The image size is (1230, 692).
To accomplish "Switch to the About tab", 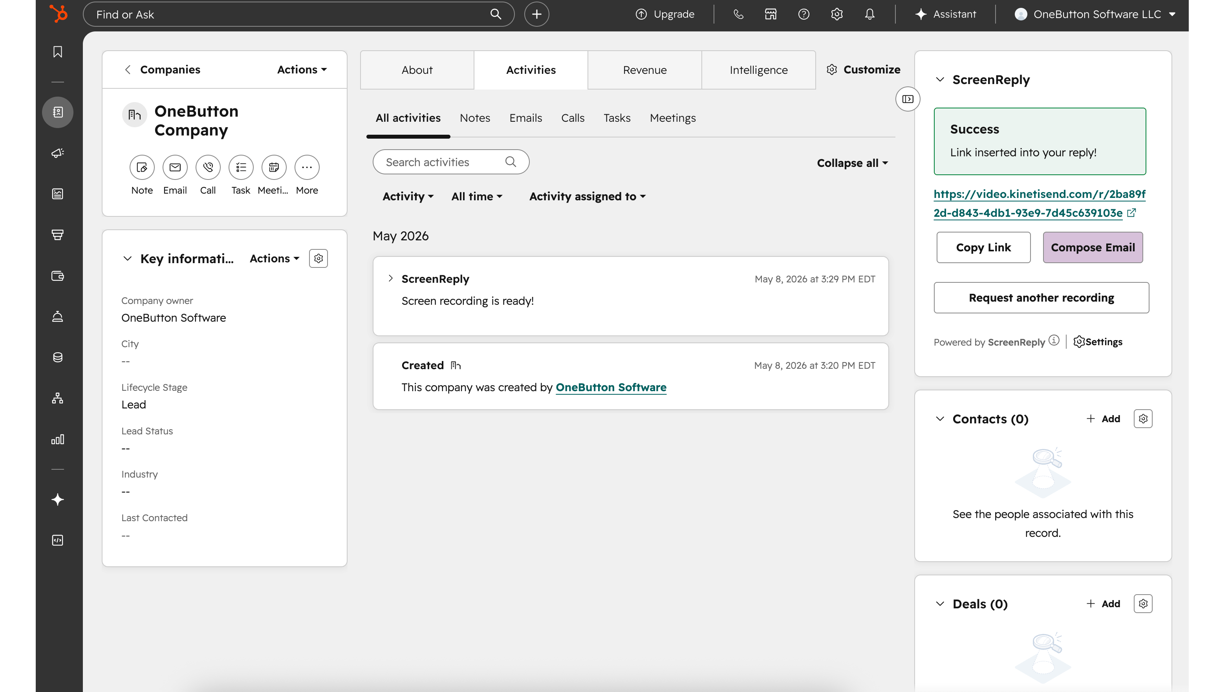I will pos(417,70).
